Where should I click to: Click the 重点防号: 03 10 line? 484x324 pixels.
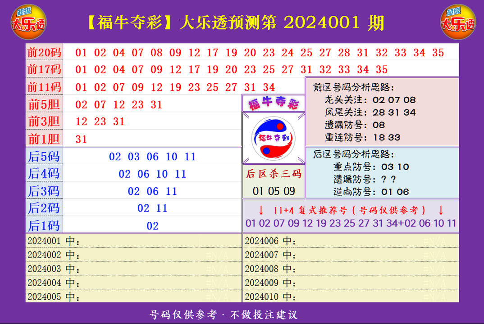(x=371, y=167)
